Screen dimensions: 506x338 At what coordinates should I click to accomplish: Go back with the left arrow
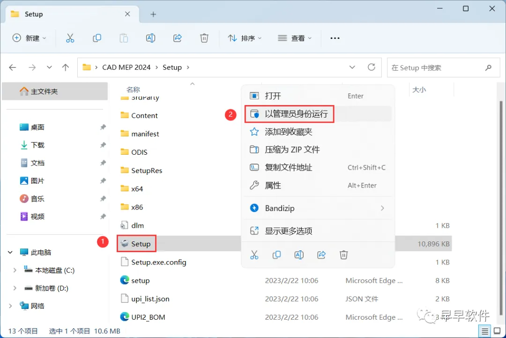coord(13,68)
